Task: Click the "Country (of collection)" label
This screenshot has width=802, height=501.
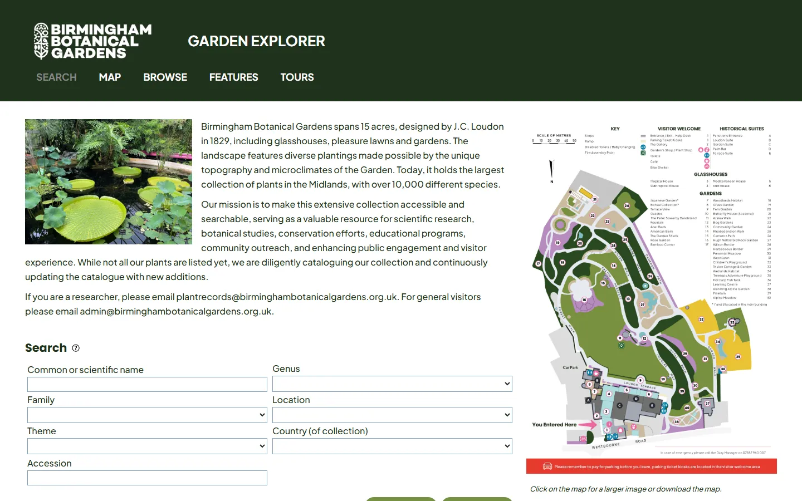Action: pyautogui.click(x=320, y=431)
